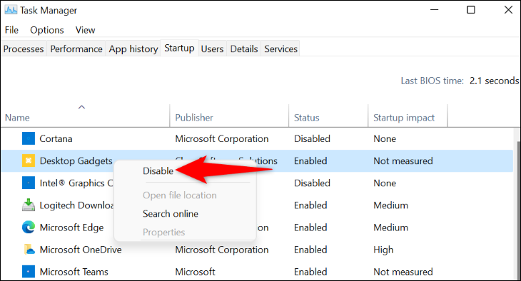Screen dimensions: 521x281
Task: Click the Cortana app icon
Action: [29, 138]
